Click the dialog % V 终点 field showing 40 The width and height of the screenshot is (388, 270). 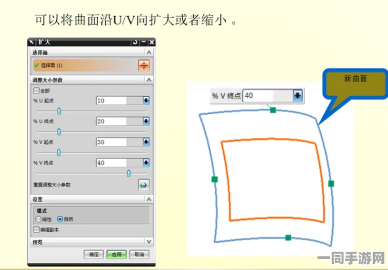click(x=120, y=163)
